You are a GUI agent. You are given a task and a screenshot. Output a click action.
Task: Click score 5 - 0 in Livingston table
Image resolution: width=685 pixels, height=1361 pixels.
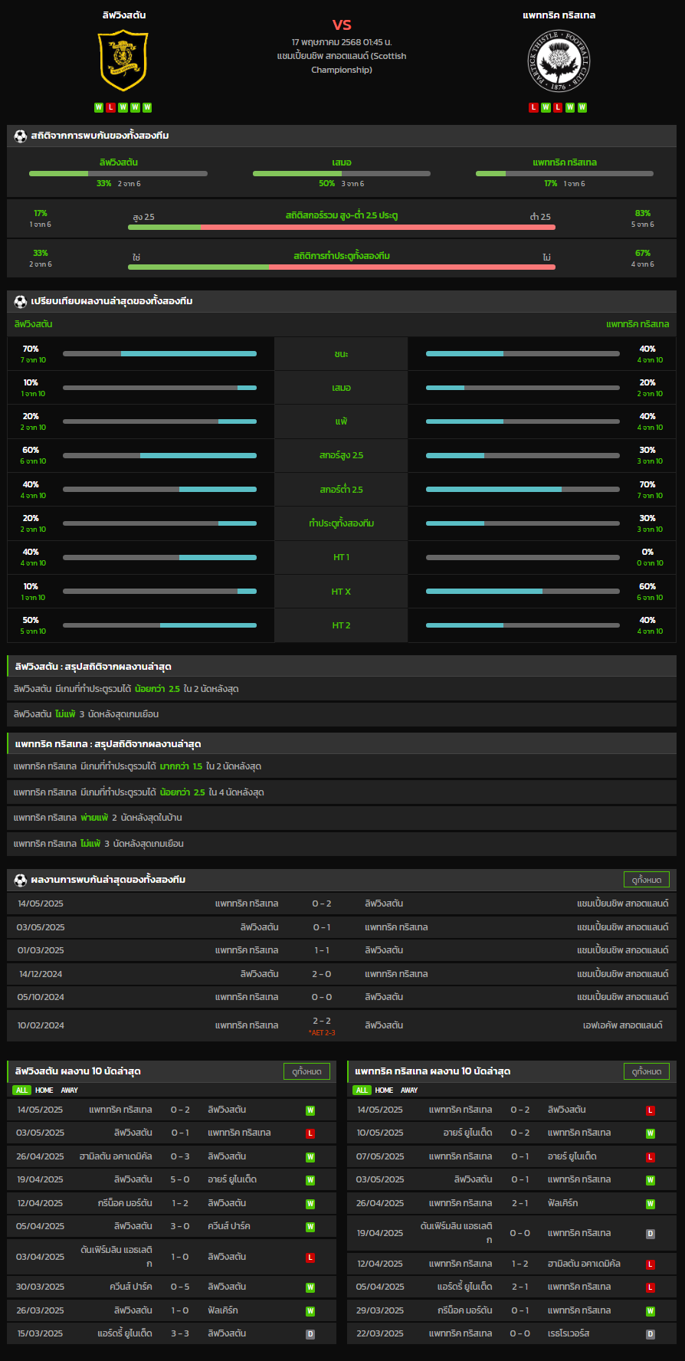pos(180,1180)
